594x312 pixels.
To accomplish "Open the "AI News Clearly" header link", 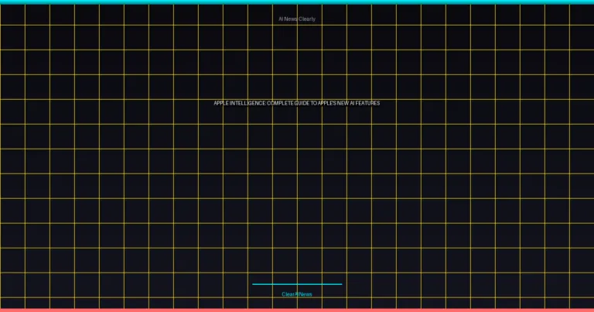I will (x=297, y=19).
